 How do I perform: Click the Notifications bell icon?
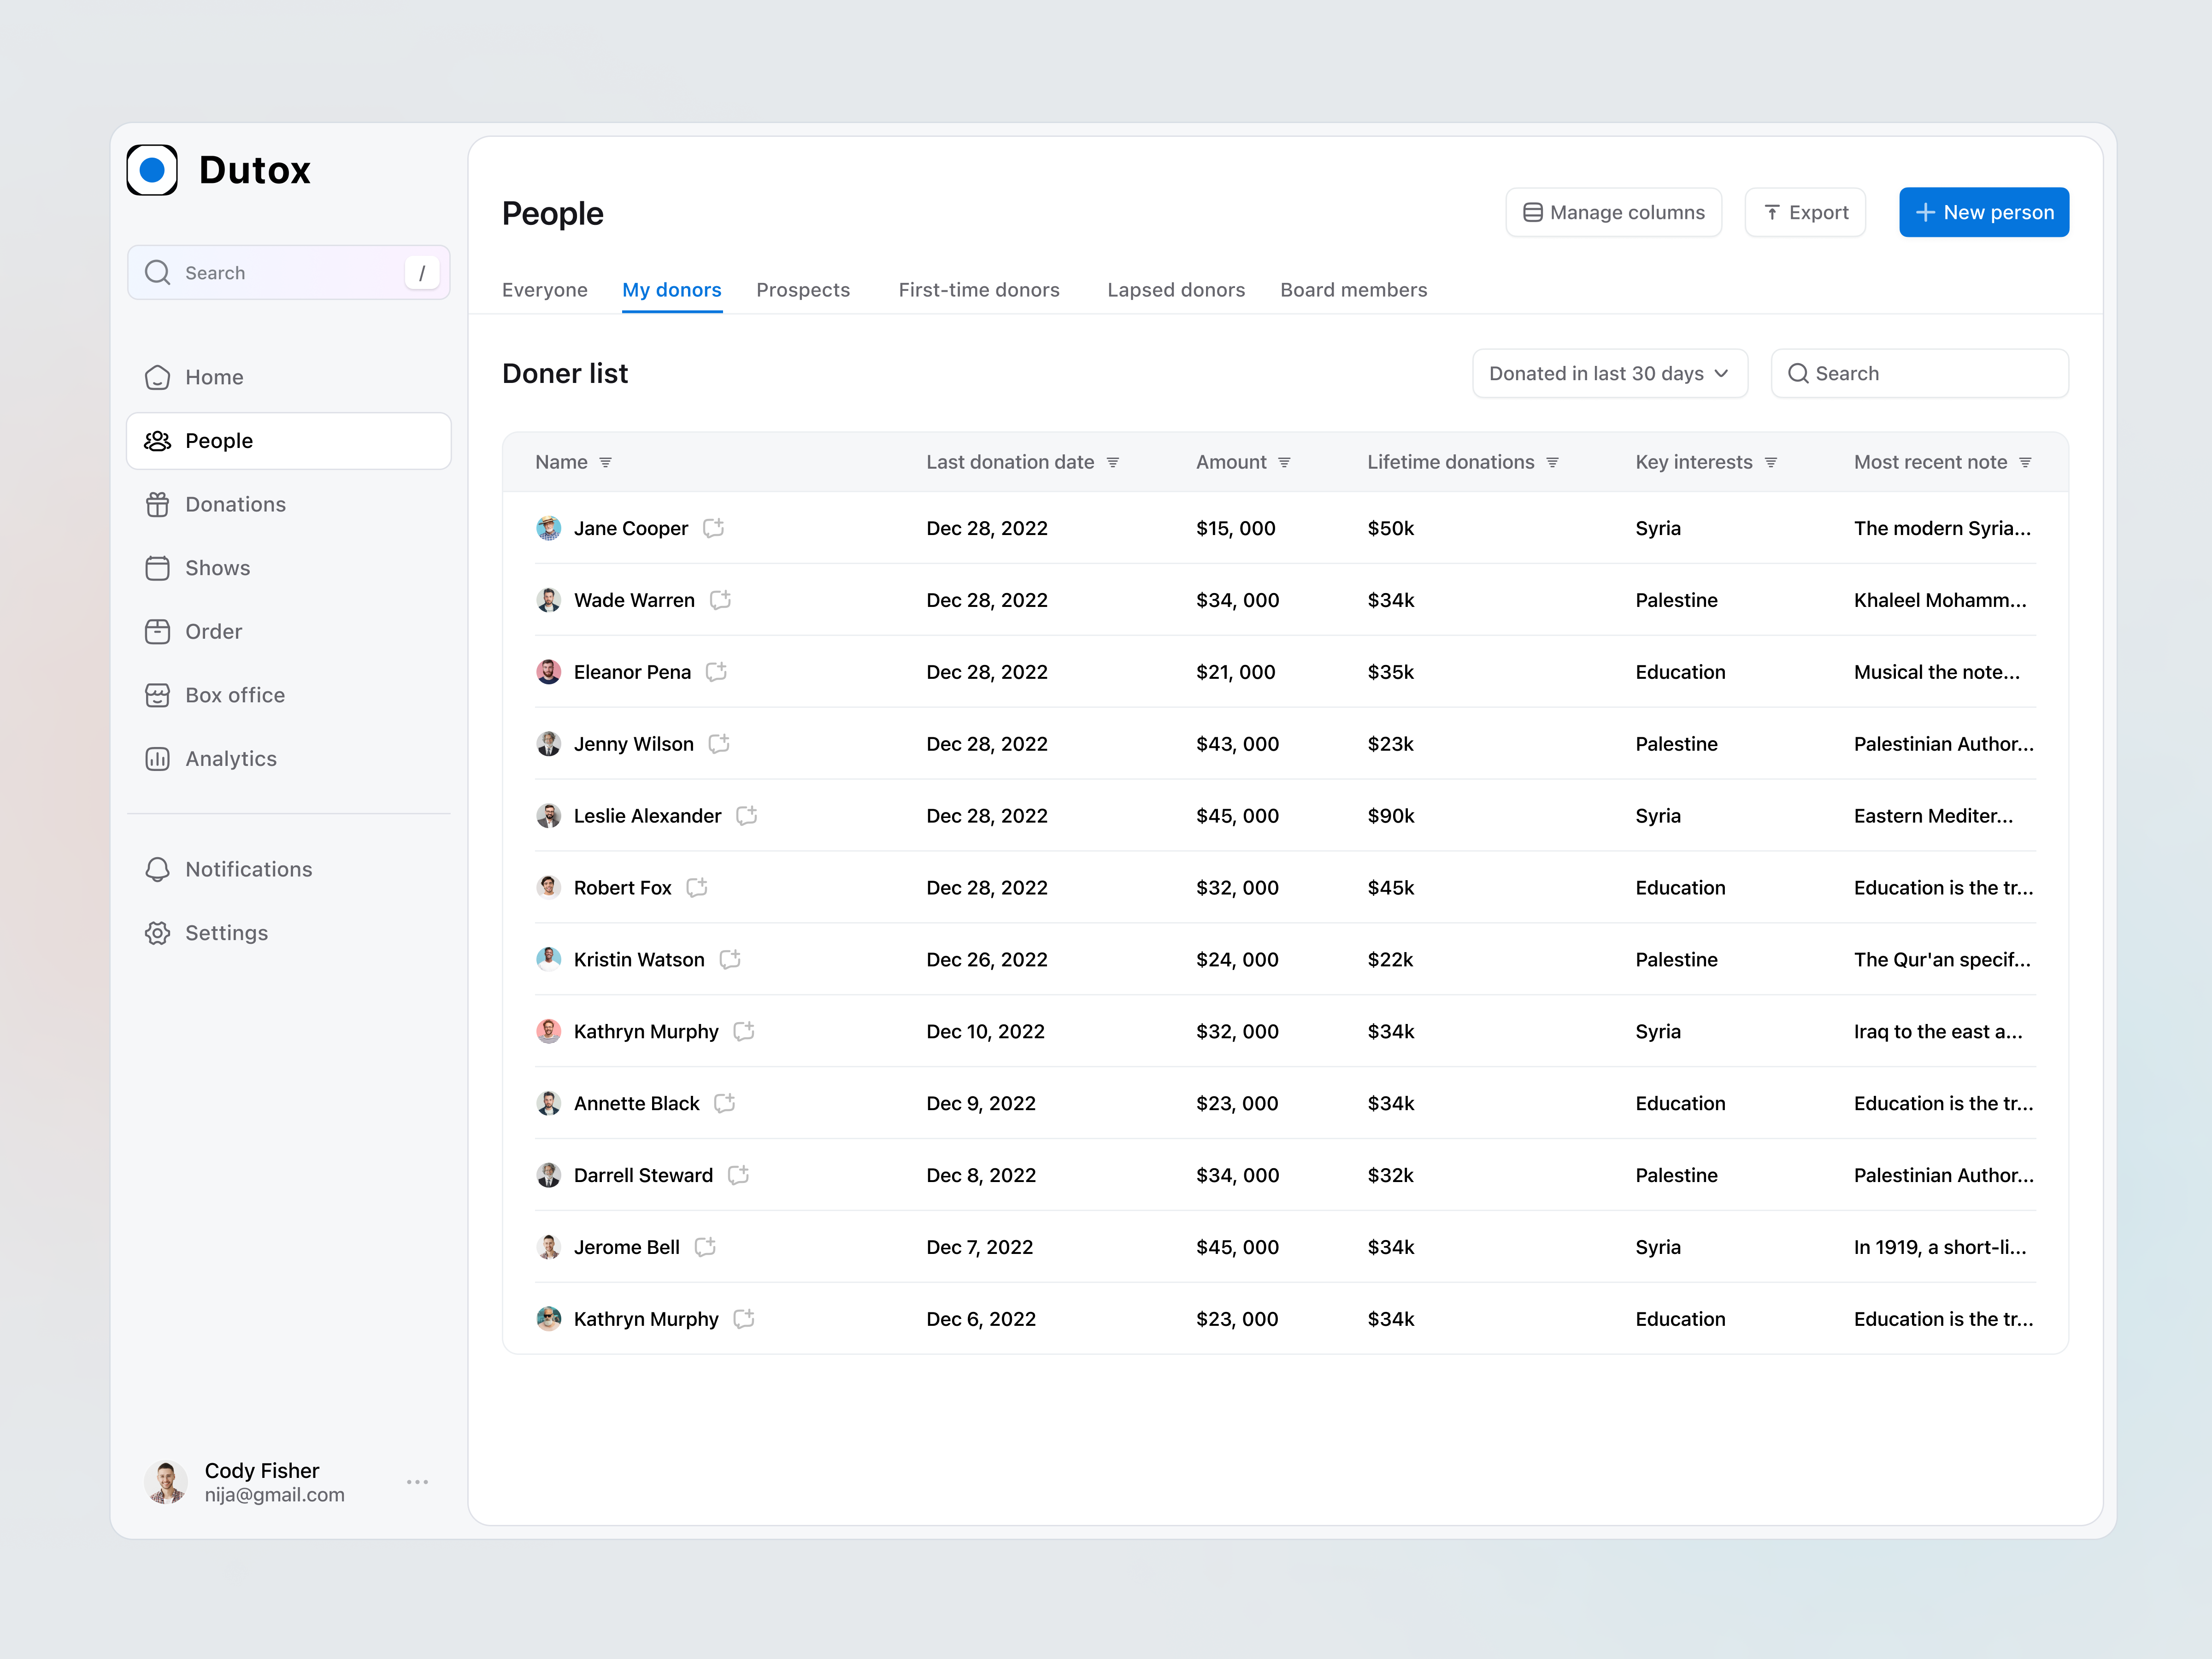(x=159, y=869)
